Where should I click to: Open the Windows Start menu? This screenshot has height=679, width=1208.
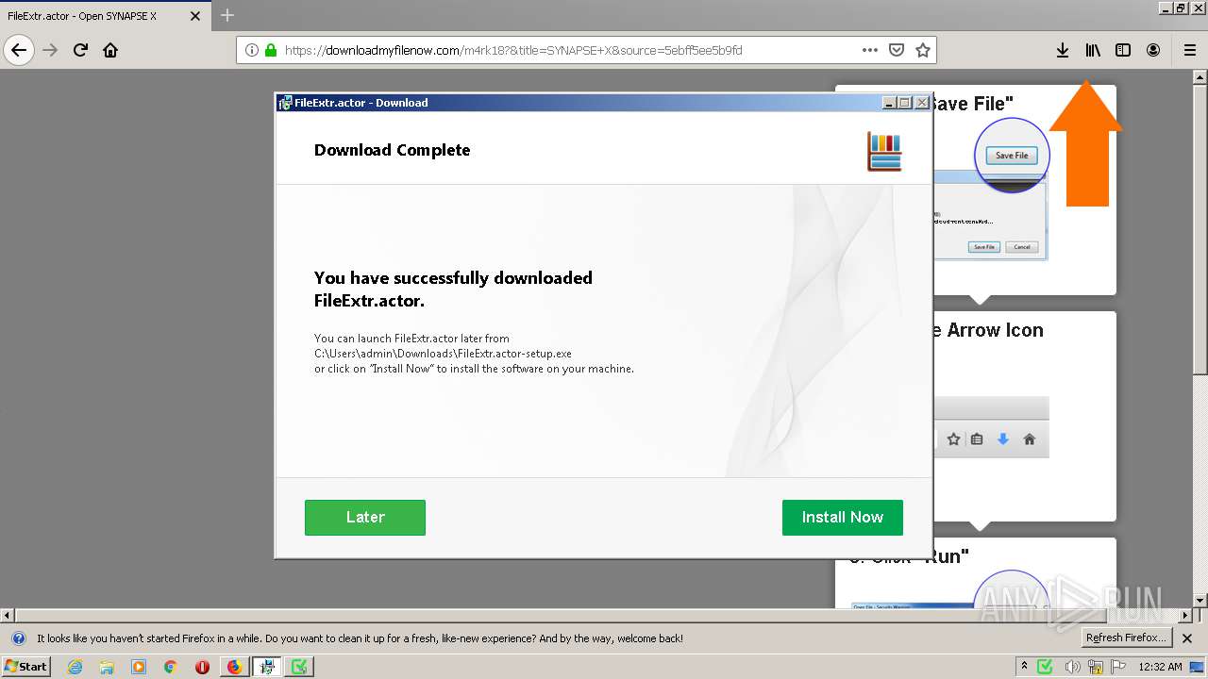(25, 667)
